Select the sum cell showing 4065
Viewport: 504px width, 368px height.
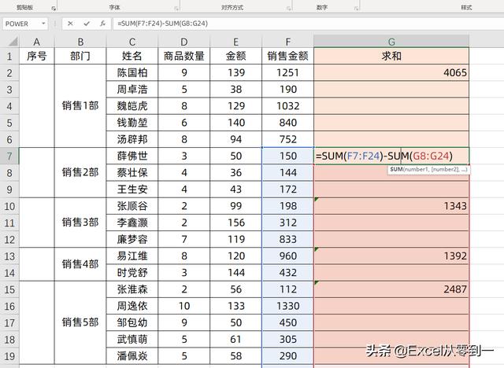pos(391,73)
